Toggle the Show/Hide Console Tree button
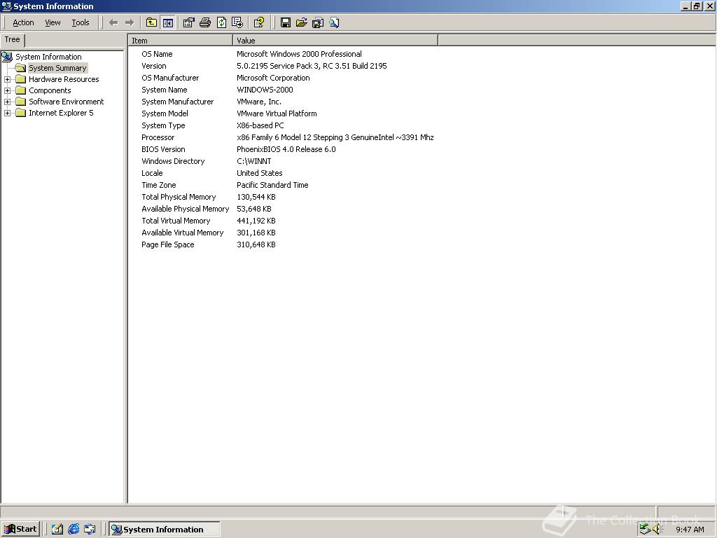The image size is (717, 538). 168,22
